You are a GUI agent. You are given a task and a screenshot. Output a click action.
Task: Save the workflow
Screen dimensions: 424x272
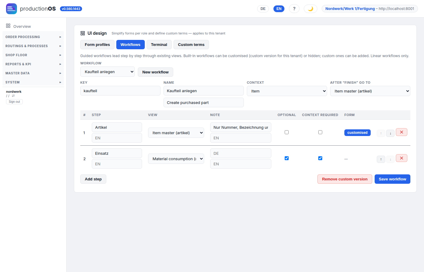click(393, 179)
